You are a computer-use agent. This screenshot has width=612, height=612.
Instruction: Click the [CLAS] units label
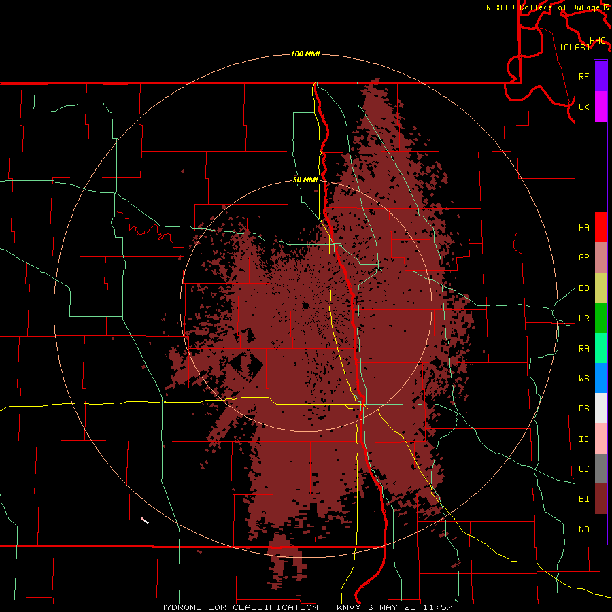[x=575, y=47]
